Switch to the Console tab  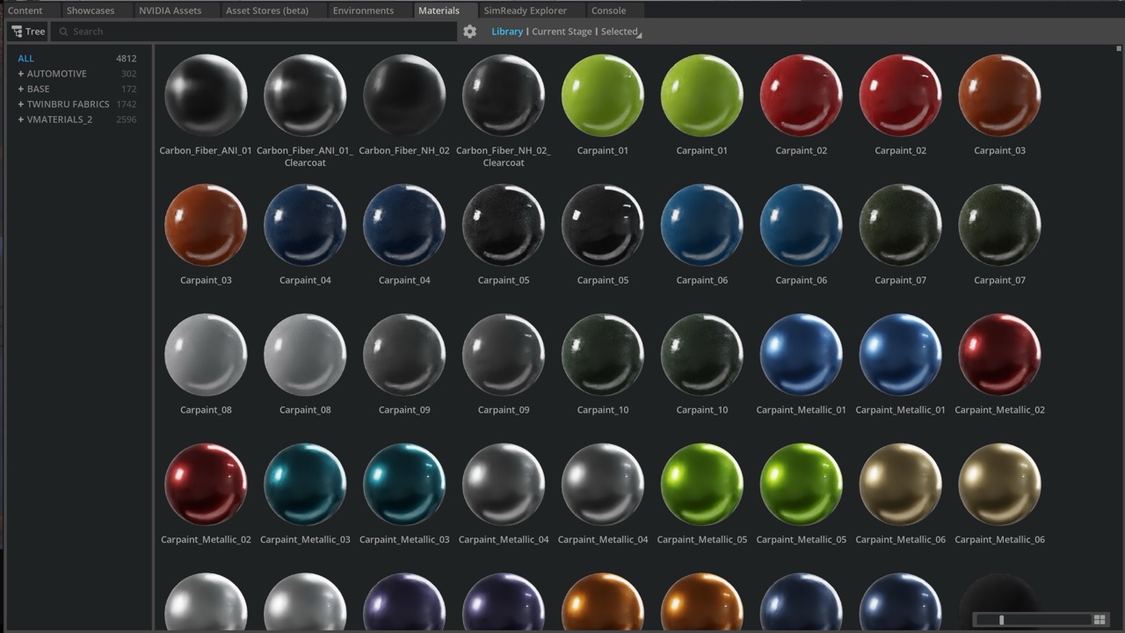tap(608, 11)
